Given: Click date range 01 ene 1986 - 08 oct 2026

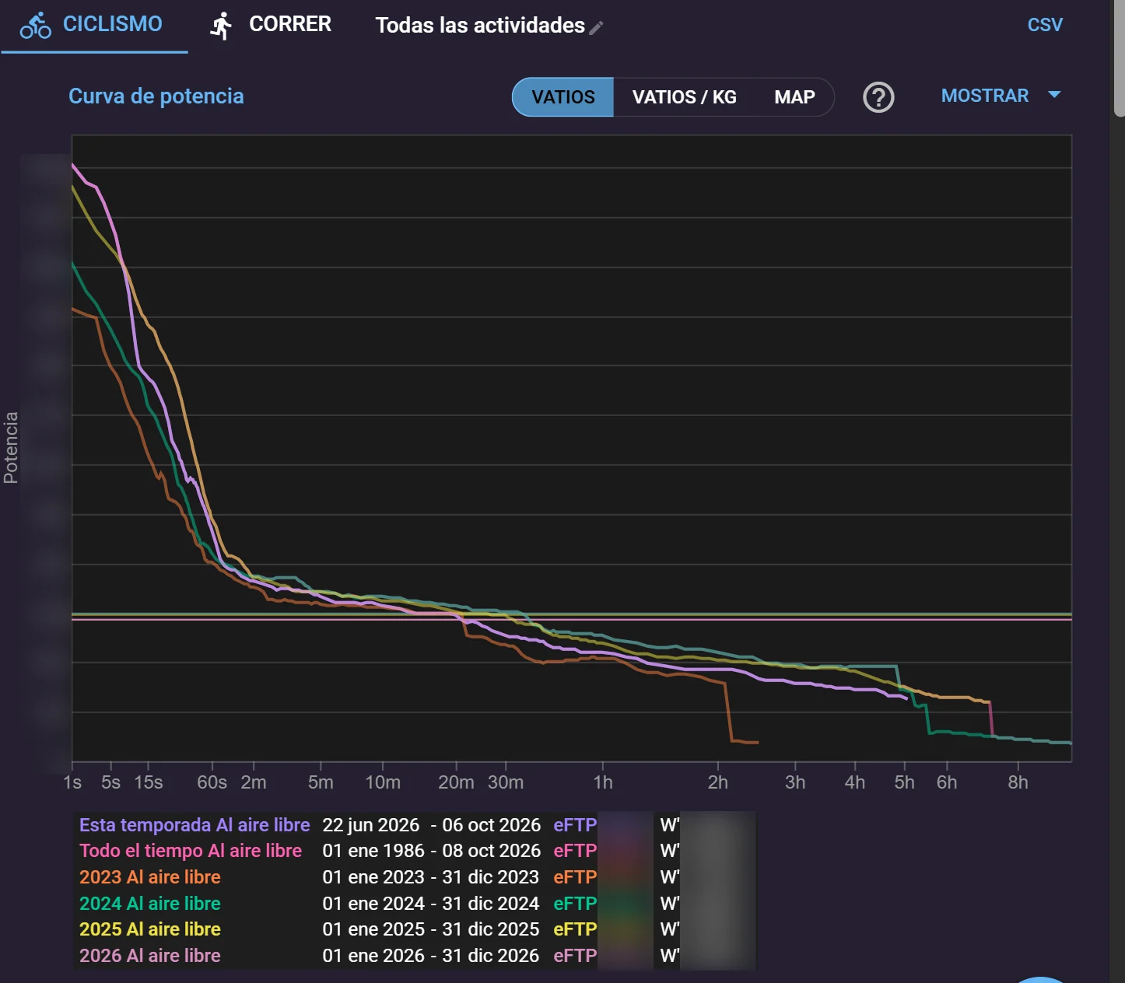Looking at the screenshot, I should tap(432, 851).
